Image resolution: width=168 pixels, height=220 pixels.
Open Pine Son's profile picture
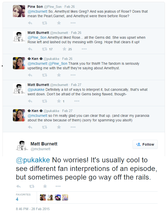pyautogui.click(x=19, y=11)
